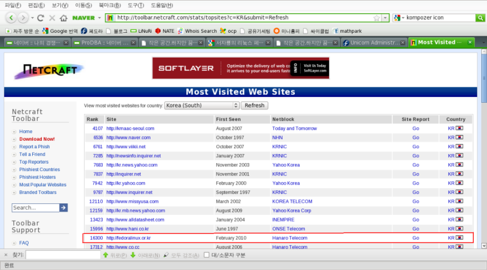Open the Report a Phish link

coord(34,147)
